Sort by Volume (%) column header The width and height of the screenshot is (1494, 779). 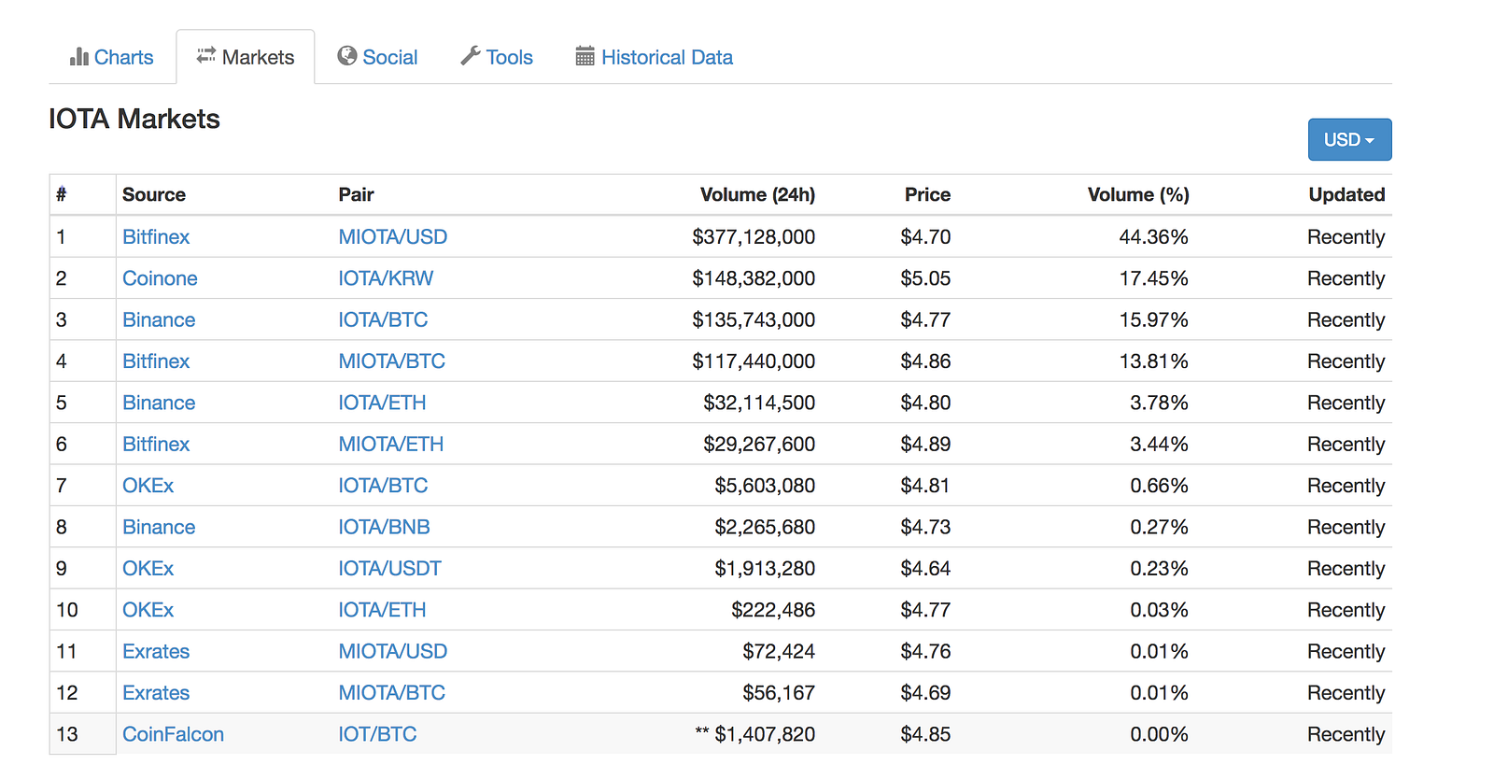coord(1138,194)
